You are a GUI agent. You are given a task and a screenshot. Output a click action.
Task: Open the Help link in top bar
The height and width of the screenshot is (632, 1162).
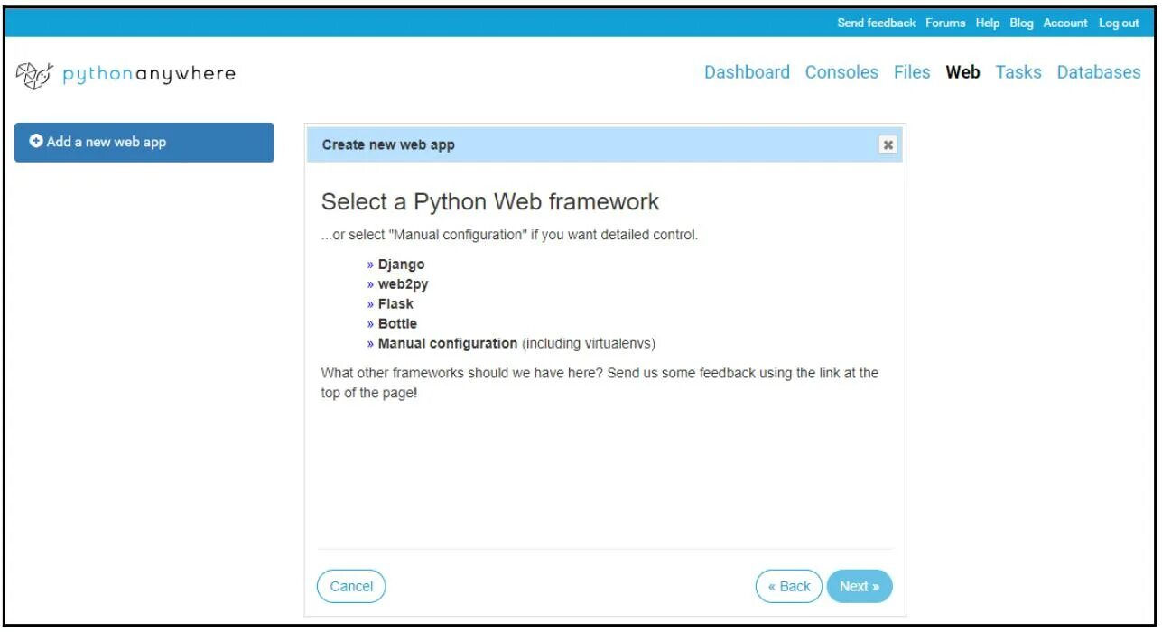pyautogui.click(x=988, y=23)
